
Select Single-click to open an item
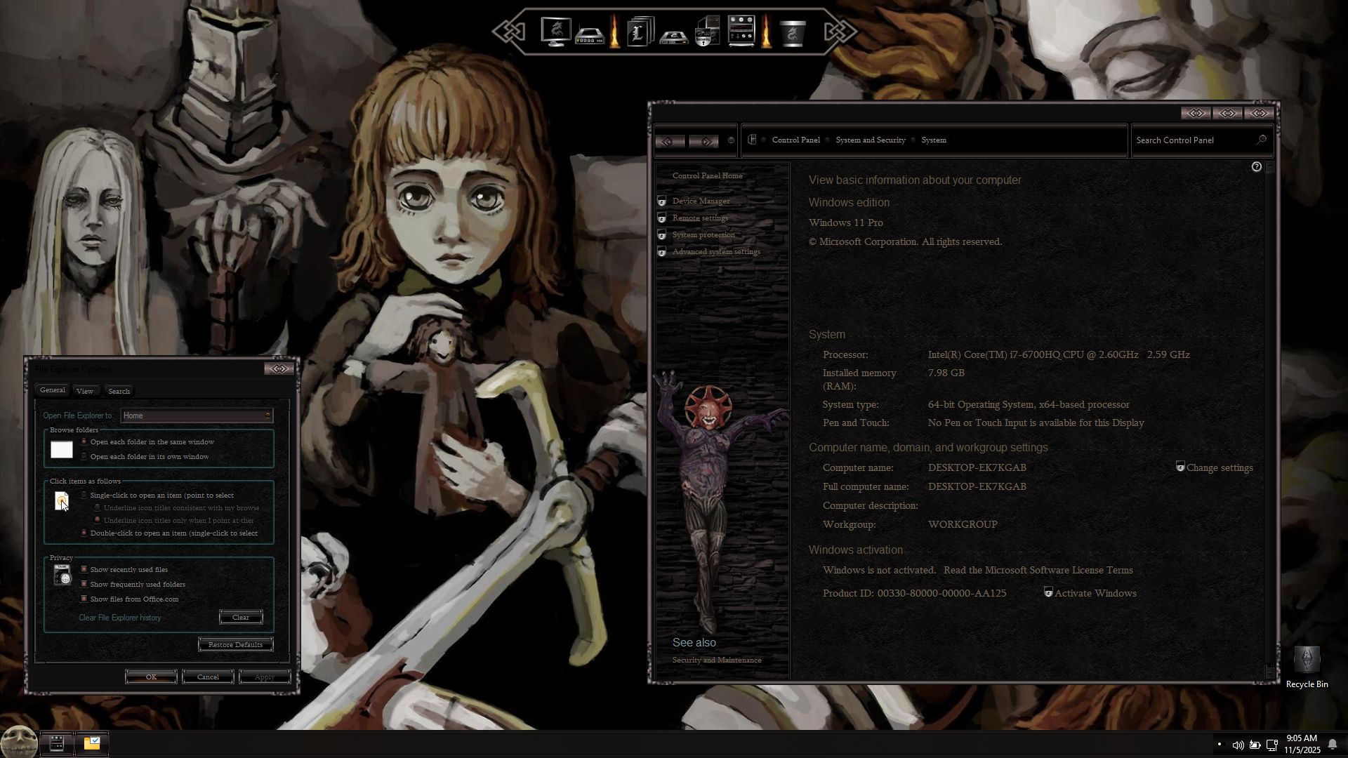coord(85,496)
